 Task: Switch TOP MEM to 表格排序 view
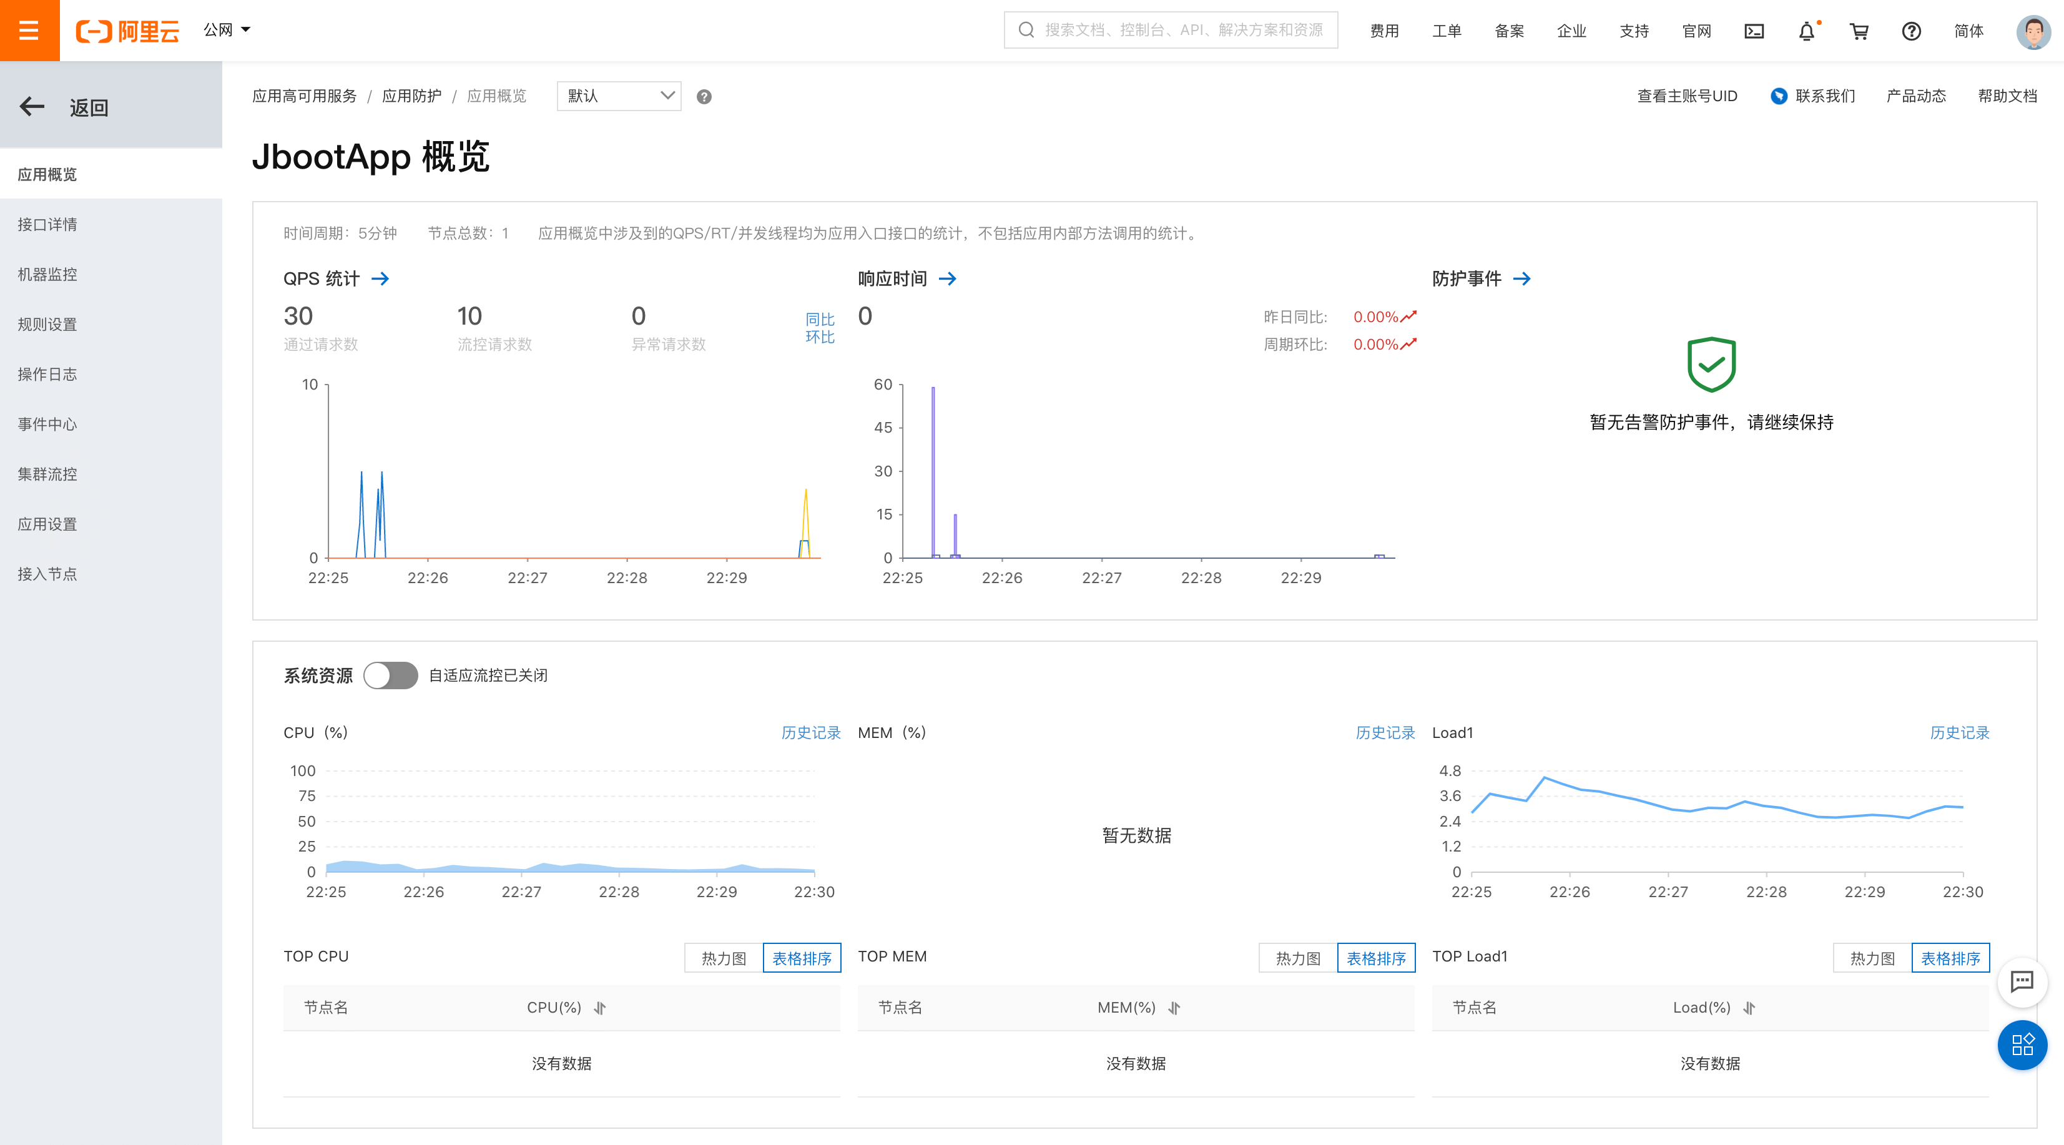point(1377,958)
